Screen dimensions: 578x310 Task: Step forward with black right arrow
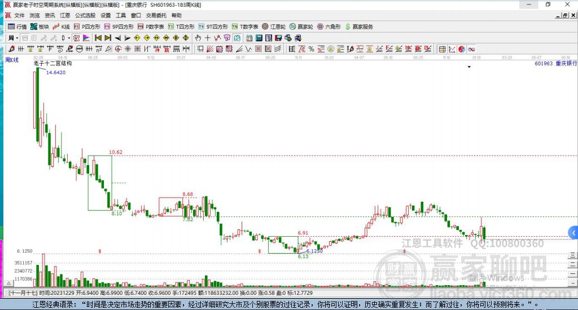click(127, 38)
